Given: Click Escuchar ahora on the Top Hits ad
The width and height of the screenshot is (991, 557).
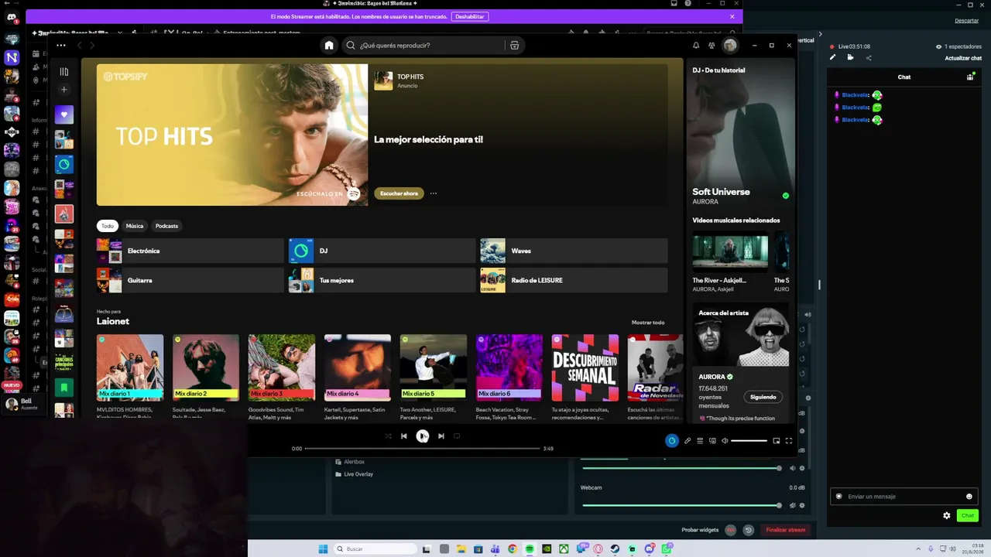Looking at the screenshot, I should click(399, 193).
